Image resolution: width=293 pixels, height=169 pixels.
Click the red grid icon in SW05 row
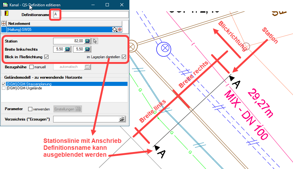120,30
